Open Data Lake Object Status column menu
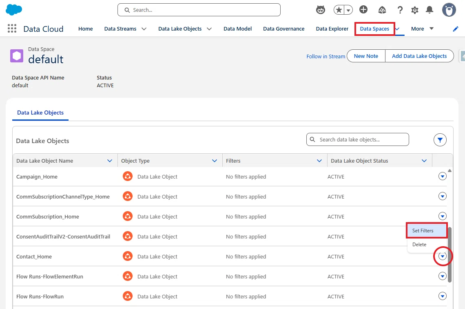Screen dimensions: 465x309 (424, 161)
